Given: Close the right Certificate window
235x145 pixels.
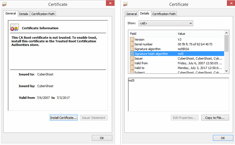Looking at the screenshot, I should click(x=231, y=3).
